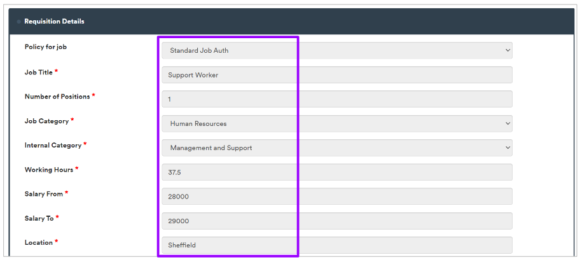Click the 'Number of Positions' label
The image size is (580, 262).
coord(57,97)
